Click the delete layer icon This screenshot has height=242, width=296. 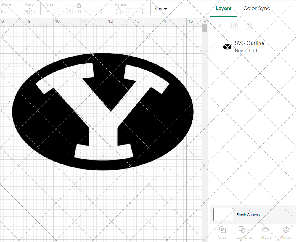click(x=250, y=26)
